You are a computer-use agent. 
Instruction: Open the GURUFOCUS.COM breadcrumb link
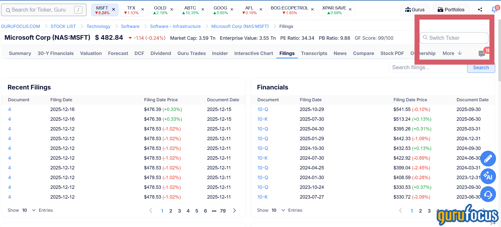click(x=20, y=26)
